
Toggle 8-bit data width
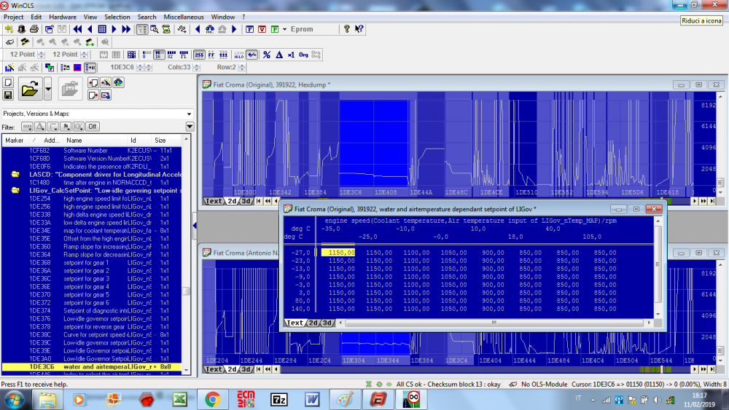(x=147, y=55)
